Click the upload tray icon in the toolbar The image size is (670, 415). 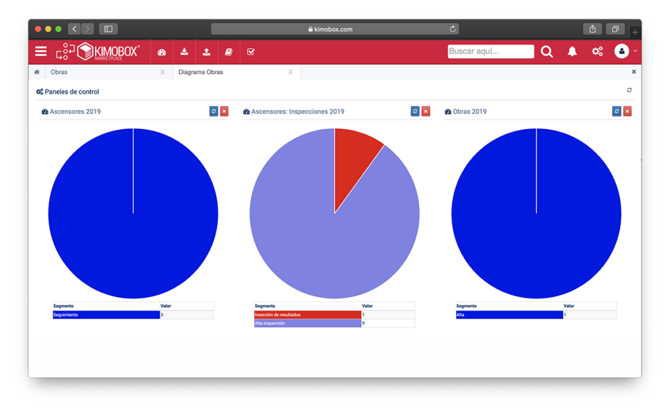coord(207,52)
